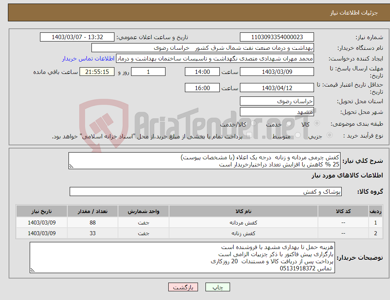Viewport: 390px width, 300px height.
Task: Click the unit cell جفت in کفش مردانه row
Action: coord(143,223)
